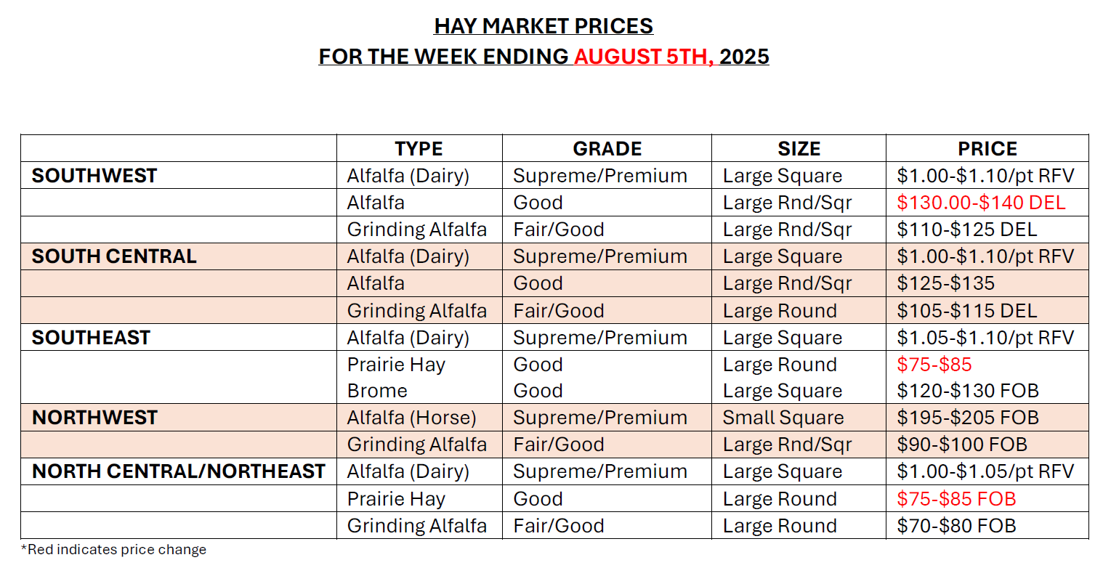Click the Alfalfa (Horse) type cell
This screenshot has height=568, width=1111.
tap(411, 418)
